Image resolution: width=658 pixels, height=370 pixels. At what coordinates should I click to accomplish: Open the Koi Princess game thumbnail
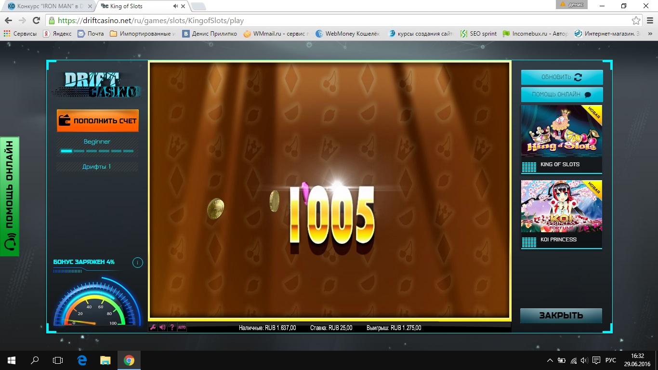(562, 206)
